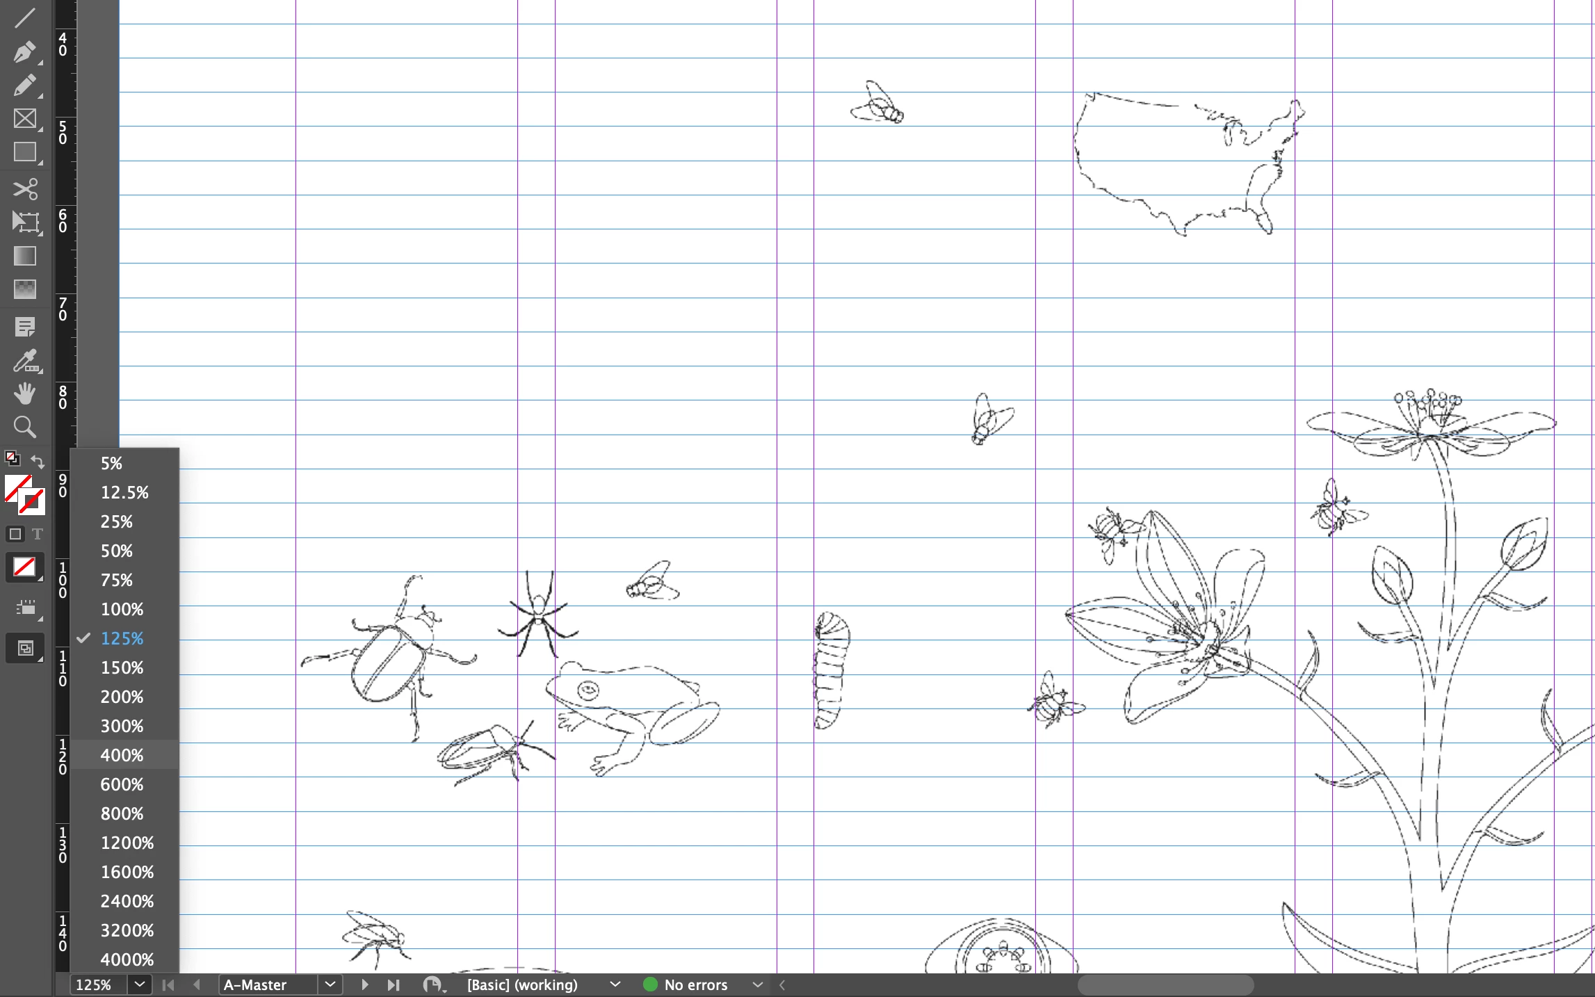Select the Gradient Swatch tool

coord(24,256)
